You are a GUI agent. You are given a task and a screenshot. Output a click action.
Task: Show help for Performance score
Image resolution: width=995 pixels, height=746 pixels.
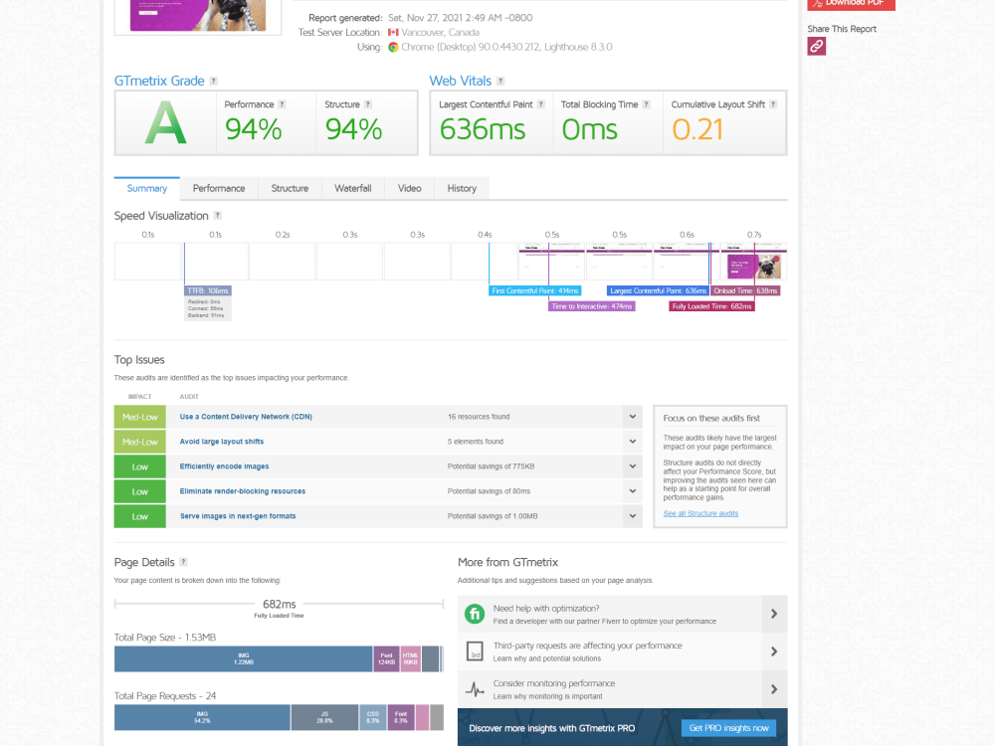point(282,104)
